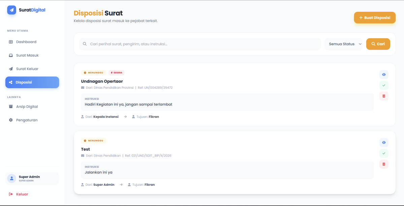Select the Disposisi sidebar item
Screen dimensions: 404x206
point(32,82)
